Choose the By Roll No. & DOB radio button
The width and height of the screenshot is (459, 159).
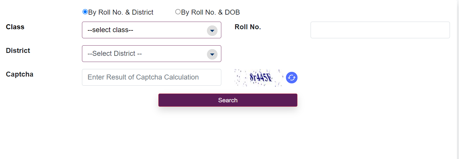tap(178, 12)
